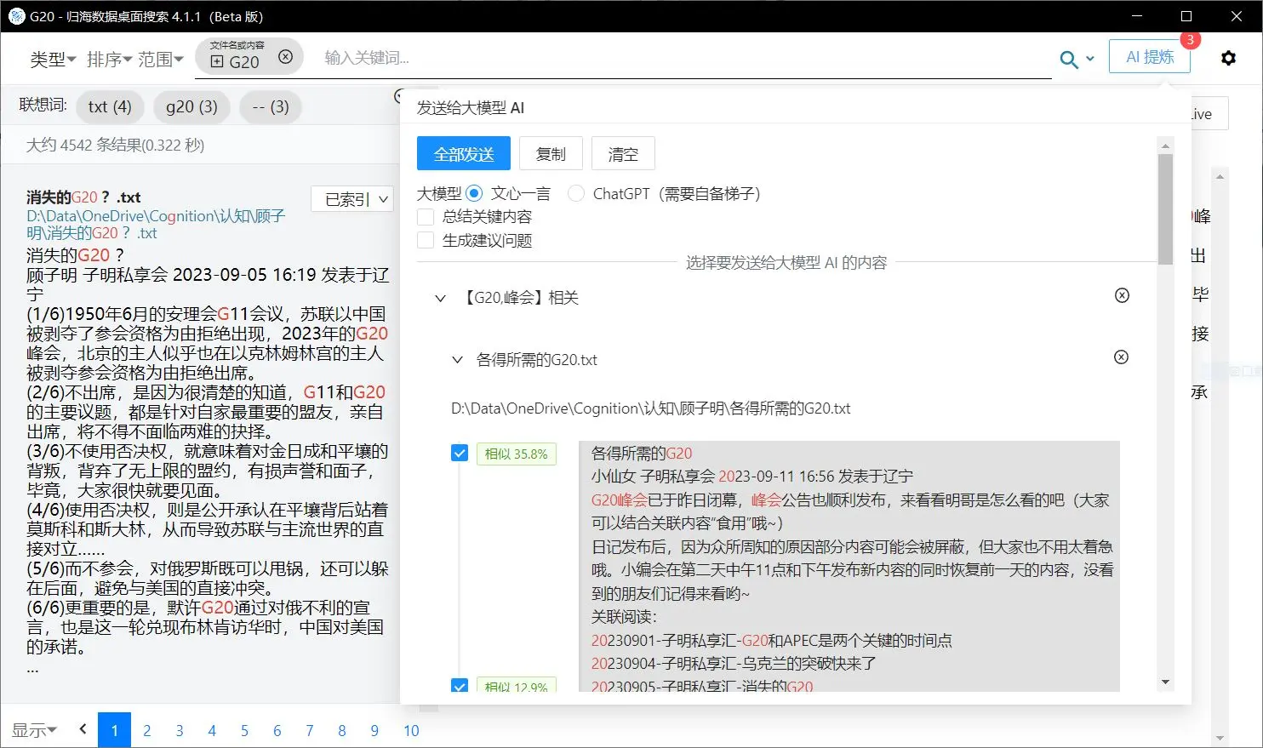The width and height of the screenshot is (1263, 748).
Task: Enable the 生成建议问题 checkbox
Action: tap(426, 241)
